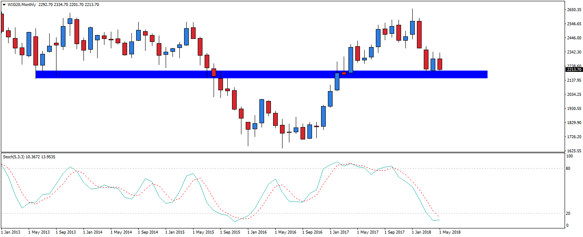The image size is (583, 237).
Task: Click the small triangle before WIG20,Monthly
Action: [3, 4]
